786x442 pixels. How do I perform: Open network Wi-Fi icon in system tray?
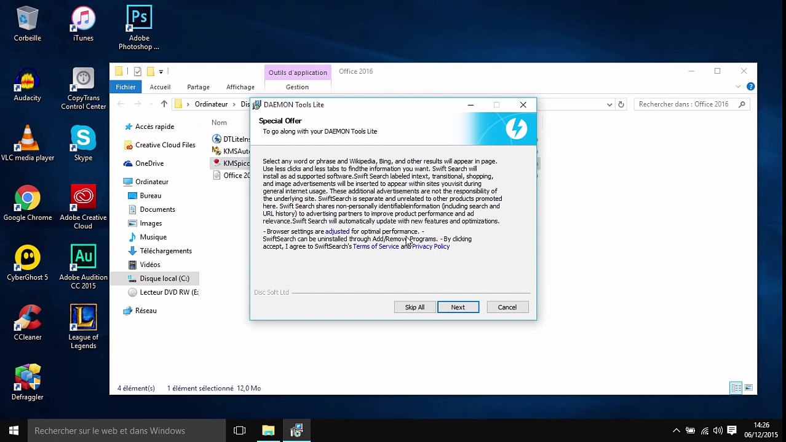pyautogui.click(x=704, y=430)
